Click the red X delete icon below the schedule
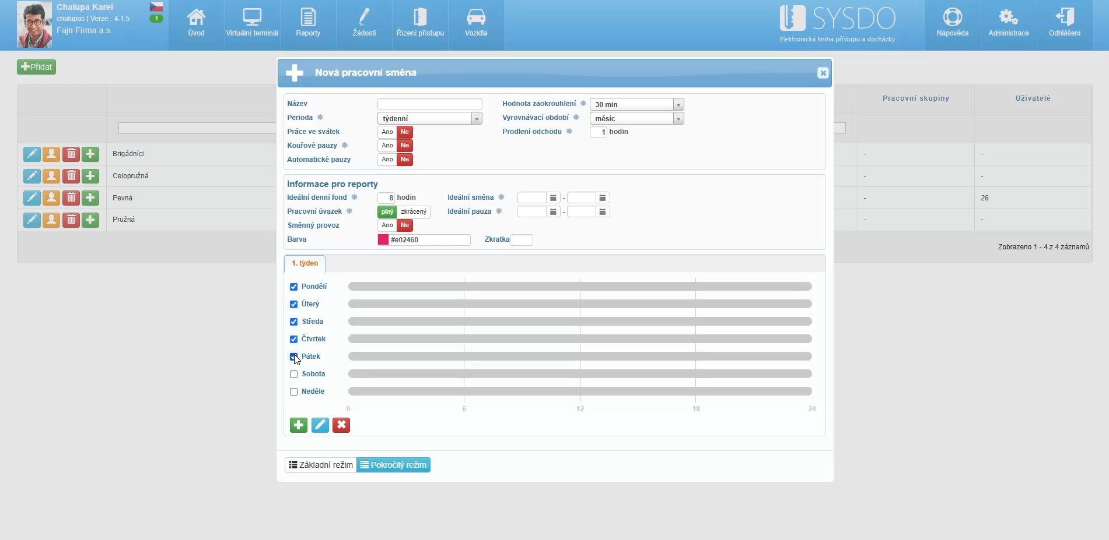Image resolution: width=1109 pixels, height=540 pixels. click(x=341, y=425)
